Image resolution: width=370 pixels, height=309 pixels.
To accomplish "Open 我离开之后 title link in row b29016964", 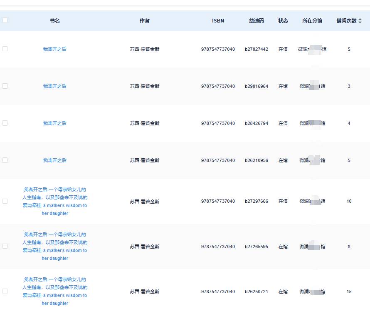I will tap(55, 86).
